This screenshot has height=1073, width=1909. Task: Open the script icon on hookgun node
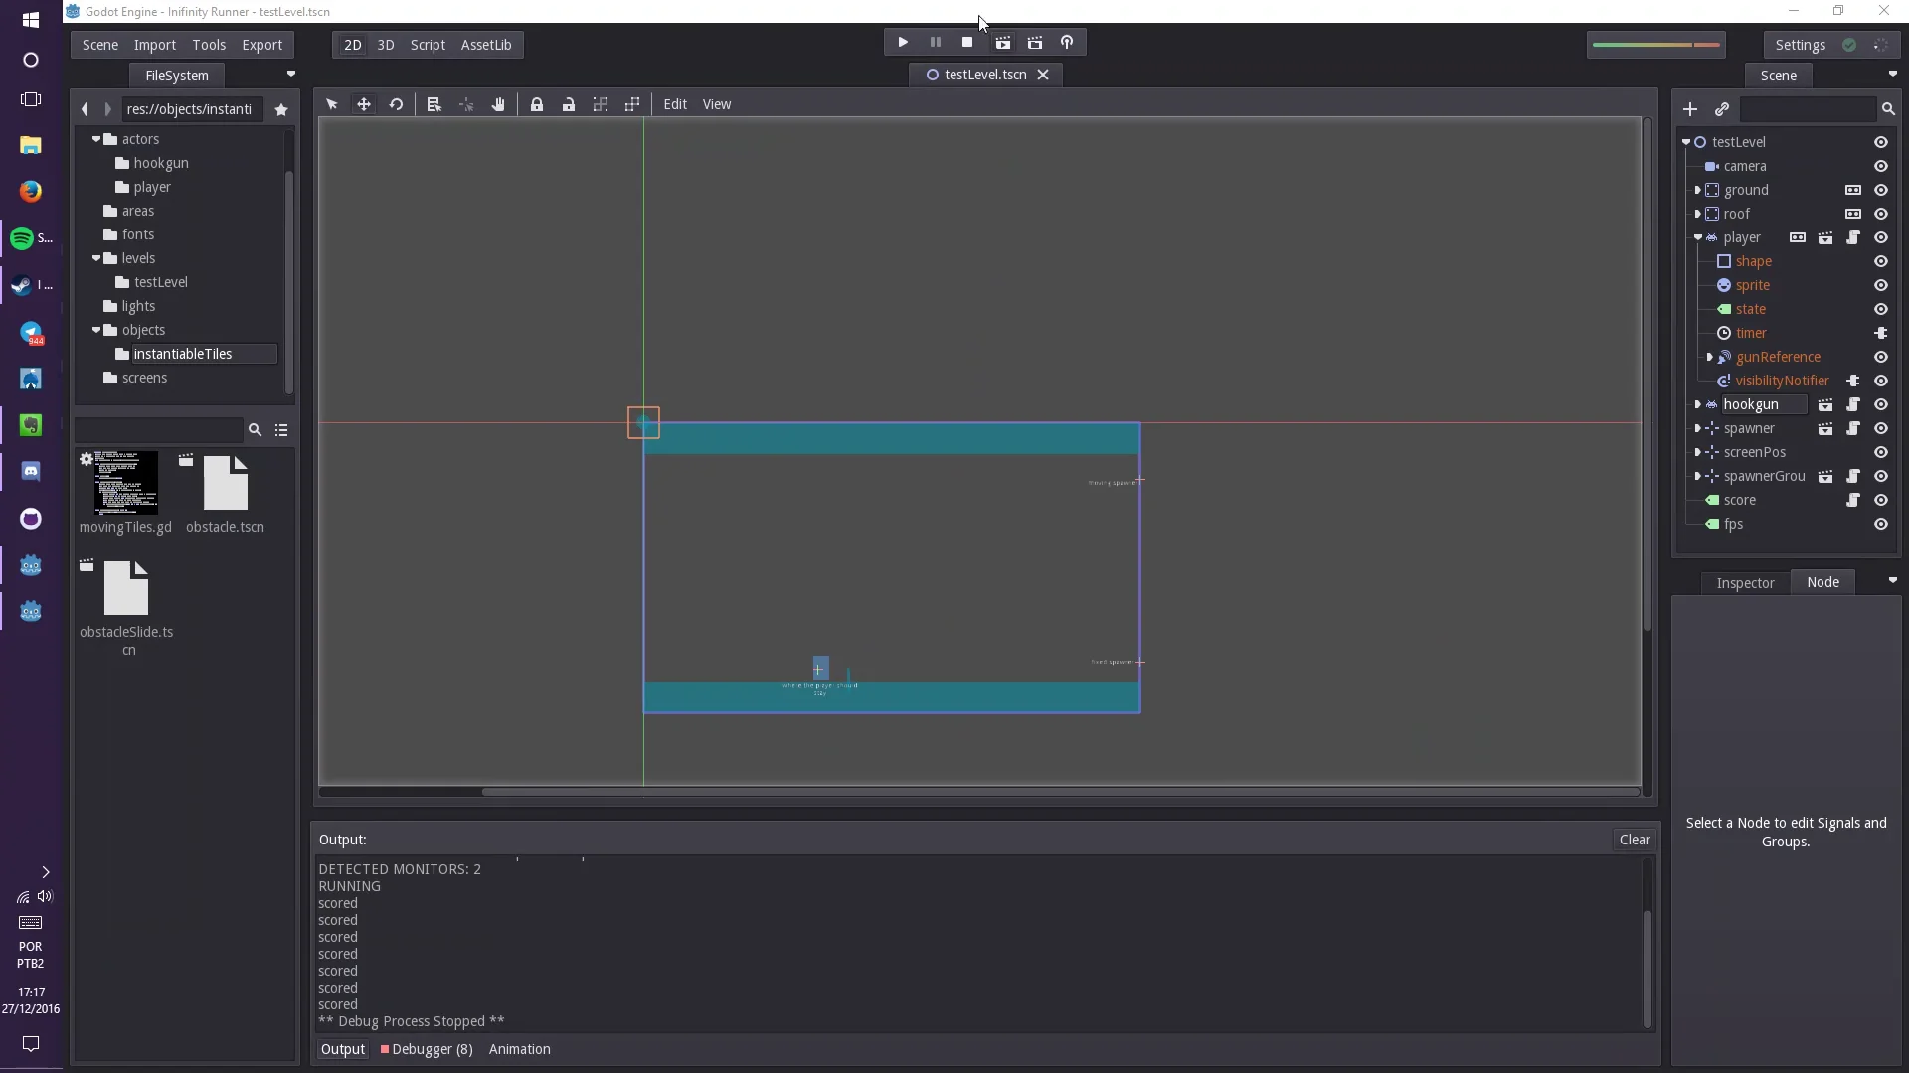(1853, 404)
